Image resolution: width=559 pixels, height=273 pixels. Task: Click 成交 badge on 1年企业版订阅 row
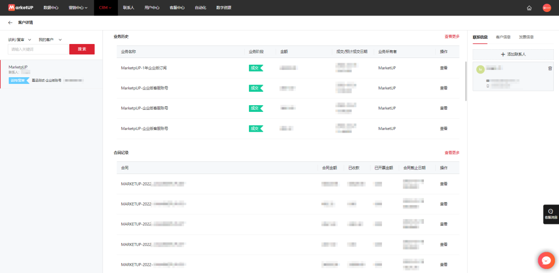pos(256,68)
